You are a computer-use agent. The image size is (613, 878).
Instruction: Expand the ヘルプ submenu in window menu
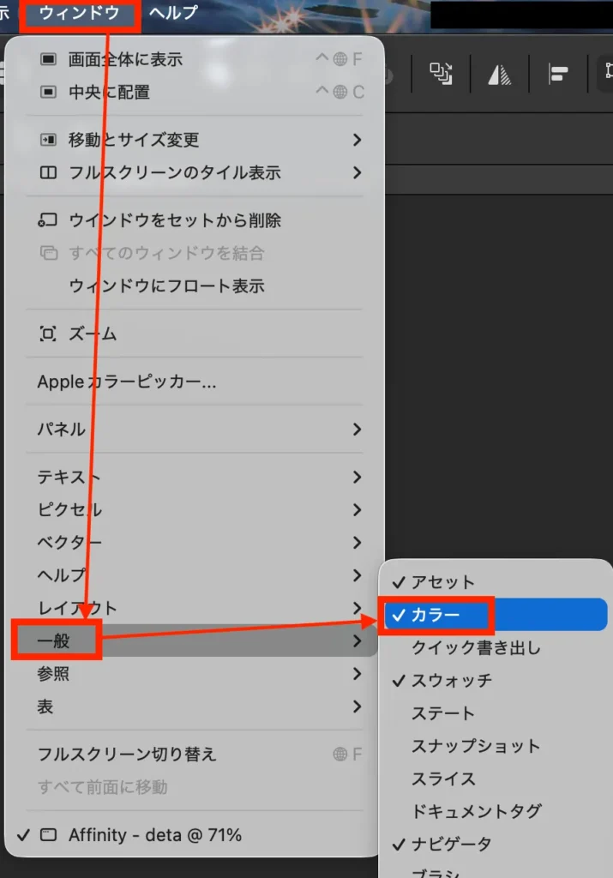195,575
